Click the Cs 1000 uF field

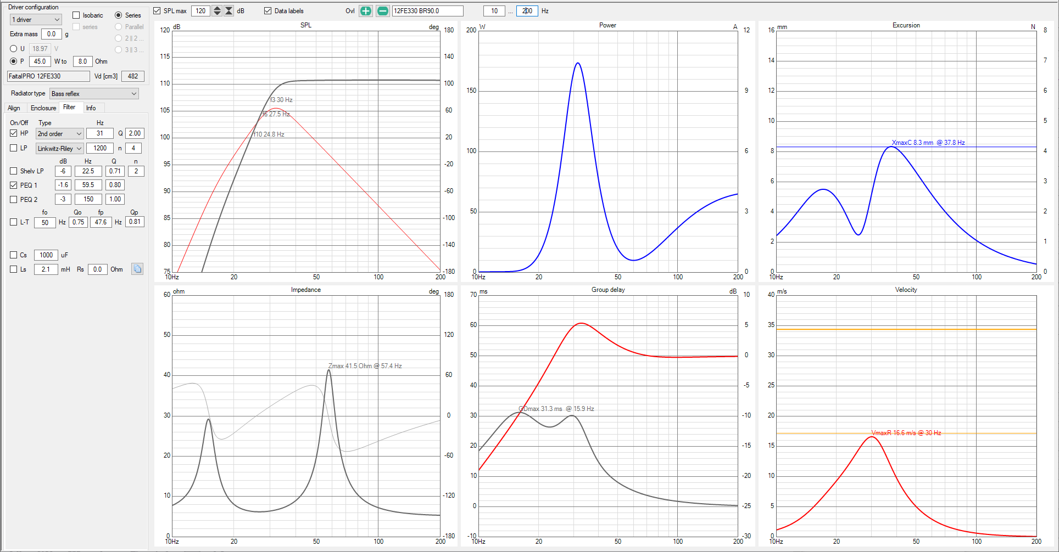[x=46, y=255]
